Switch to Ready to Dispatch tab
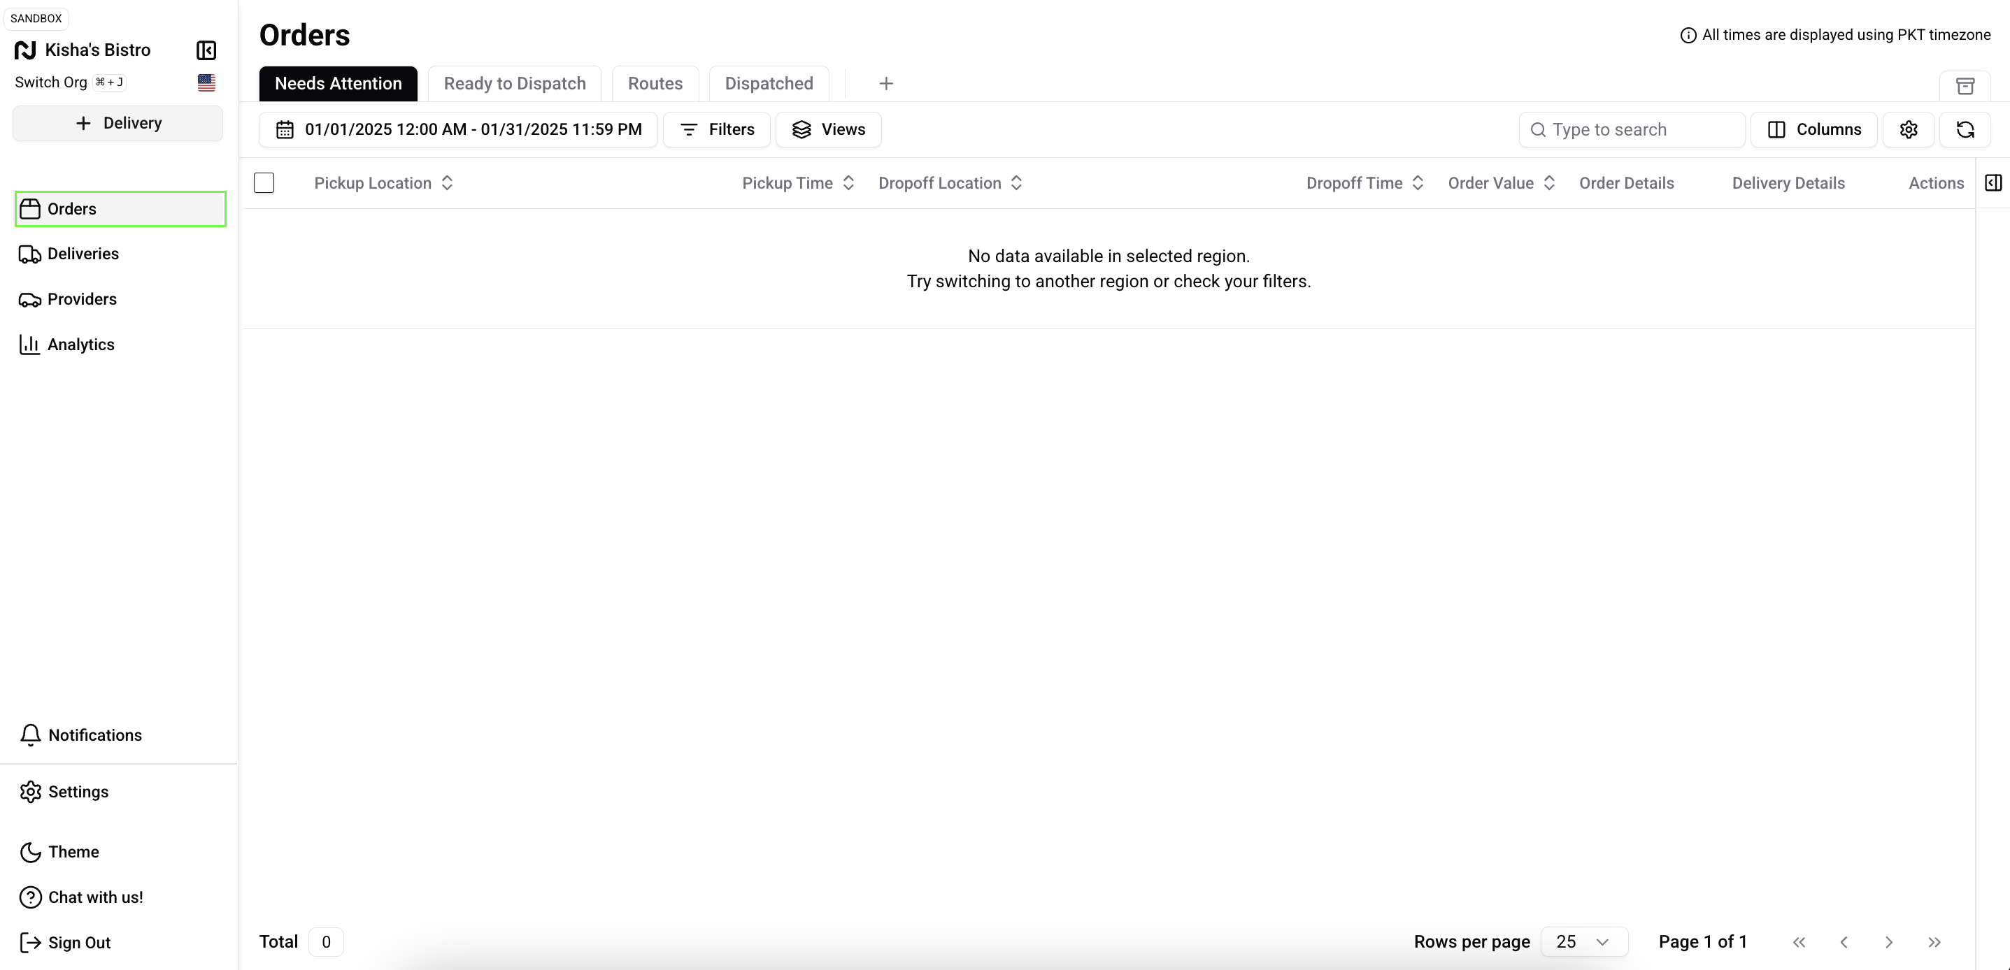 tap(514, 83)
